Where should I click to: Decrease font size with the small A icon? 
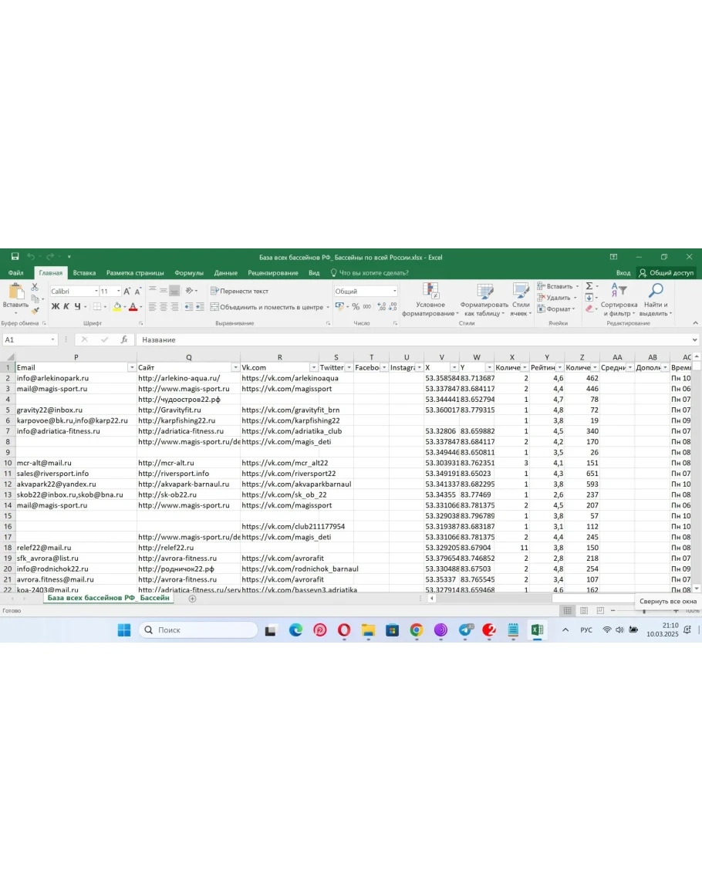coord(137,291)
